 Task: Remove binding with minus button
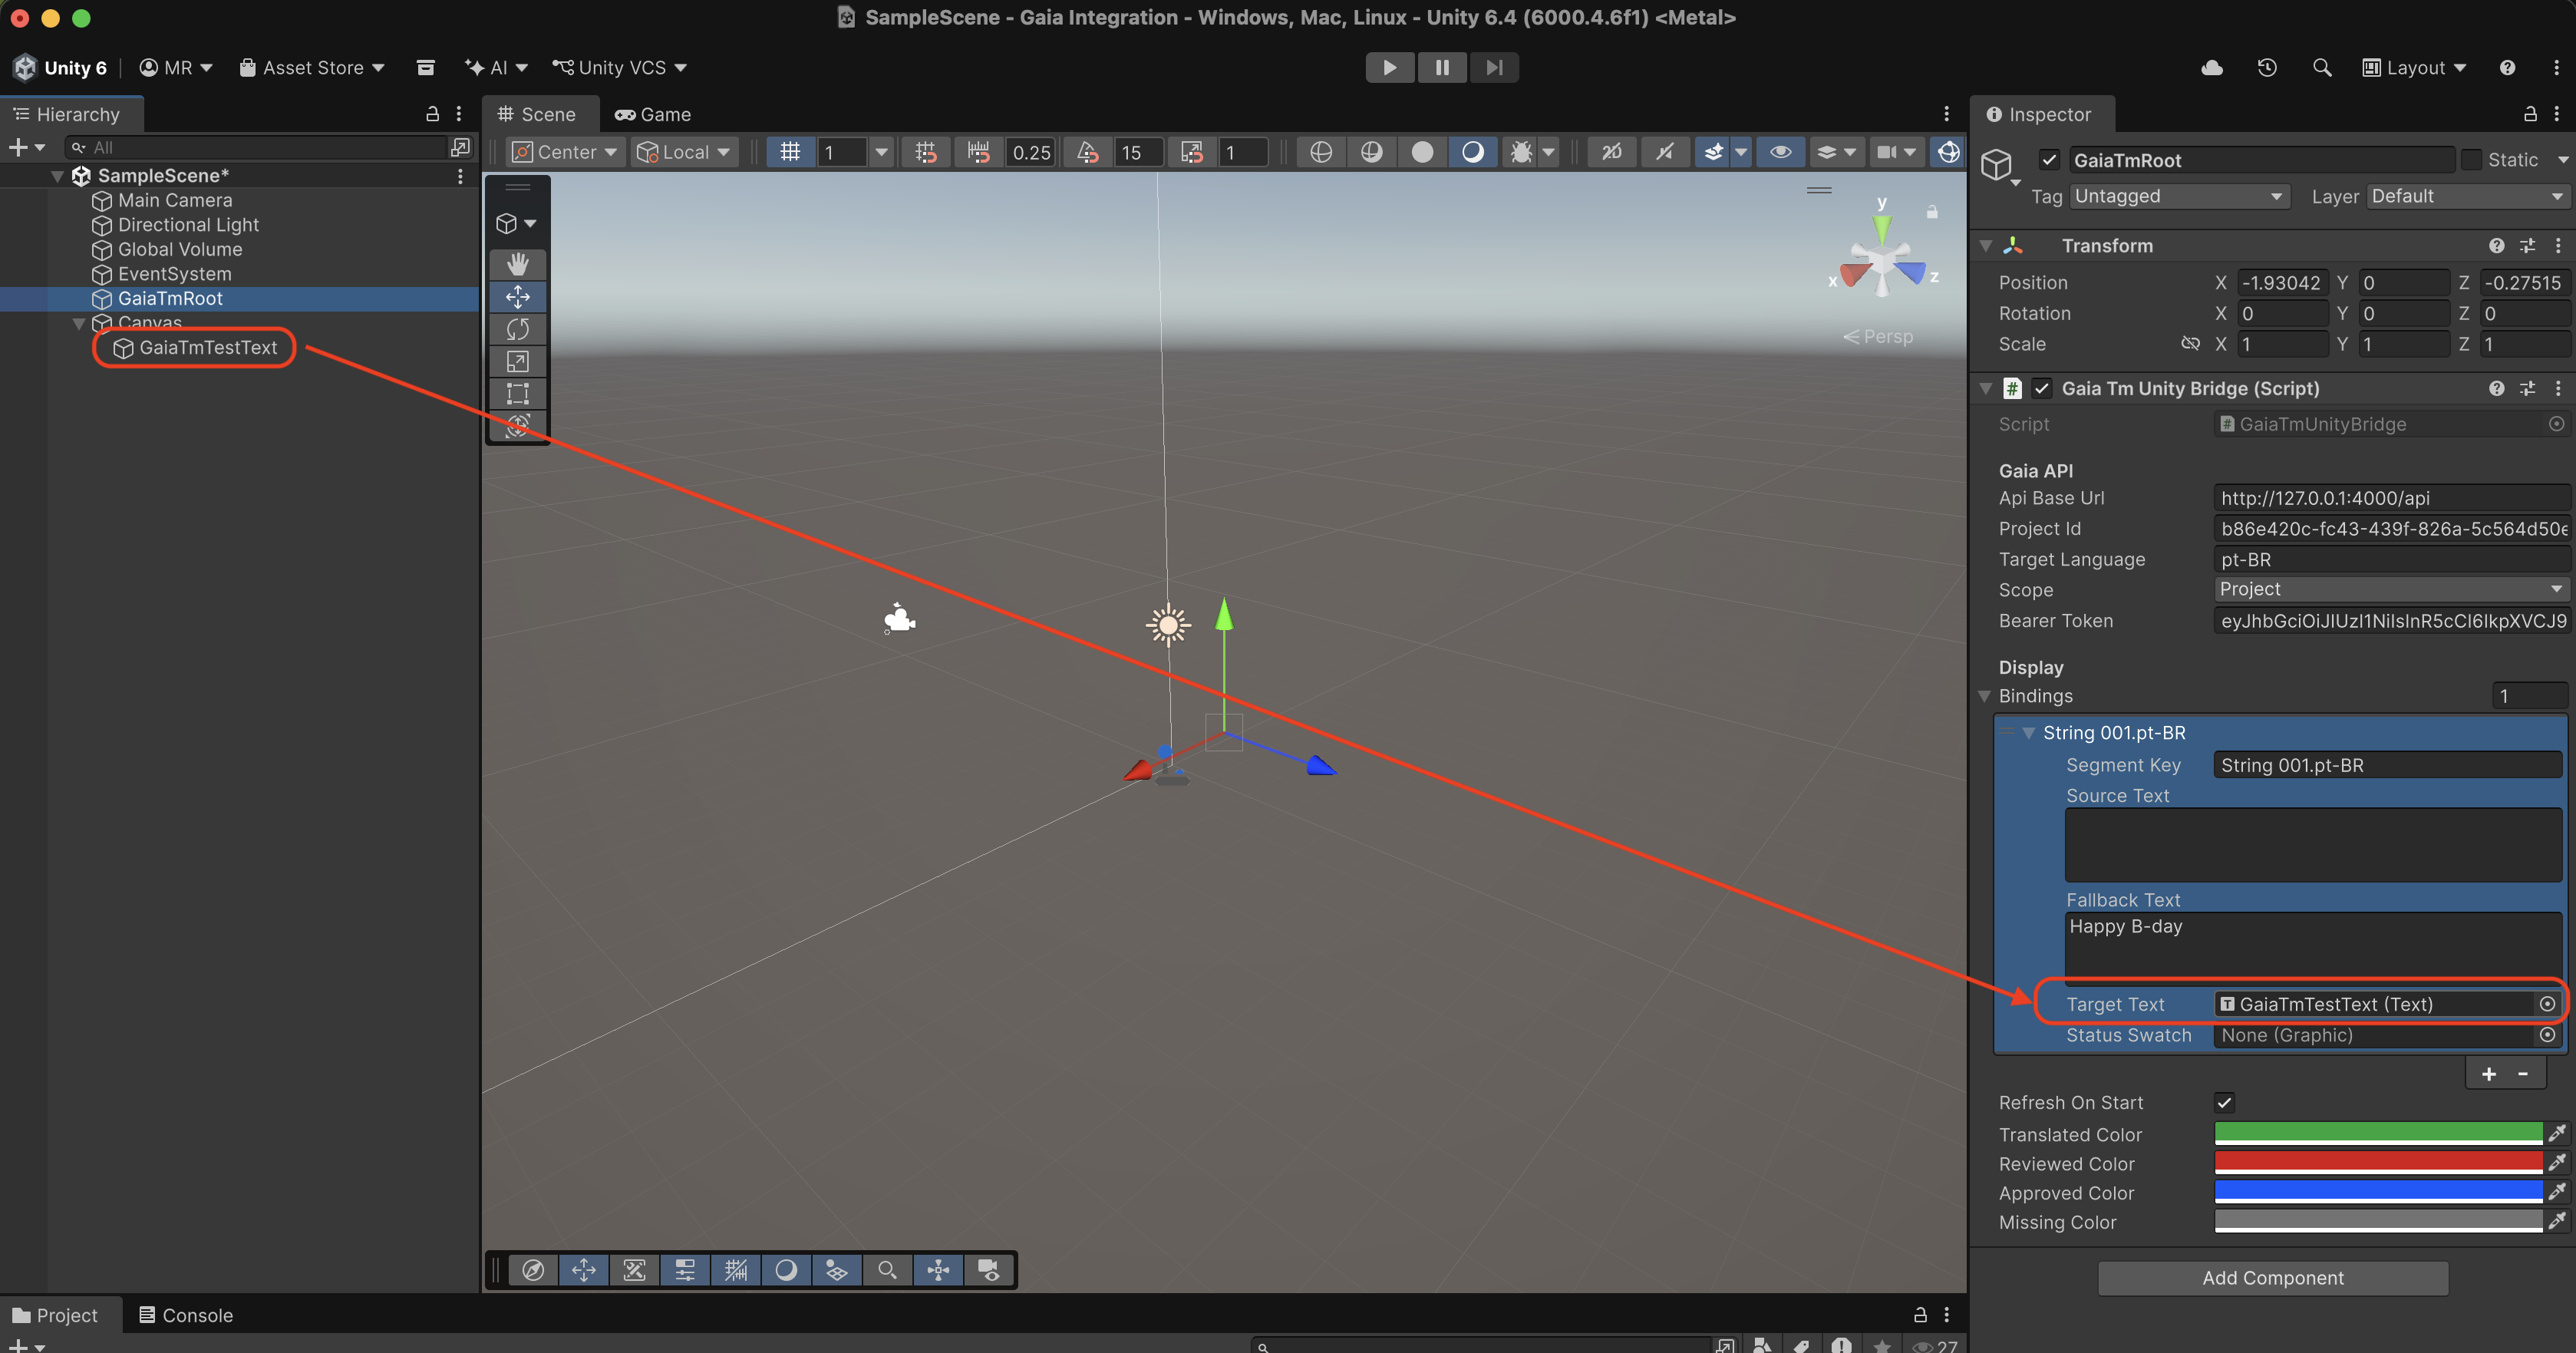click(x=2523, y=1074)
